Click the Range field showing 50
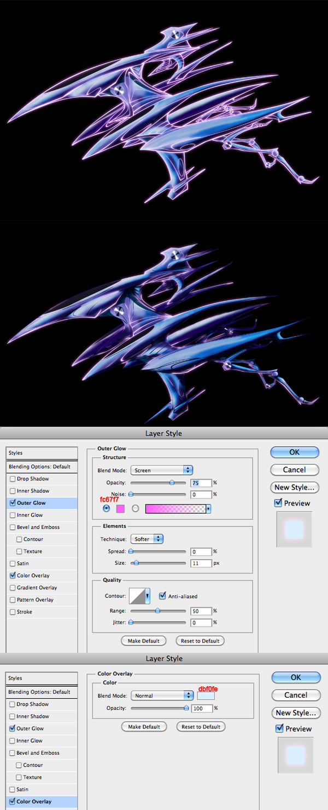The width and height of the screenshot is (328, 810). coord(201,611)
